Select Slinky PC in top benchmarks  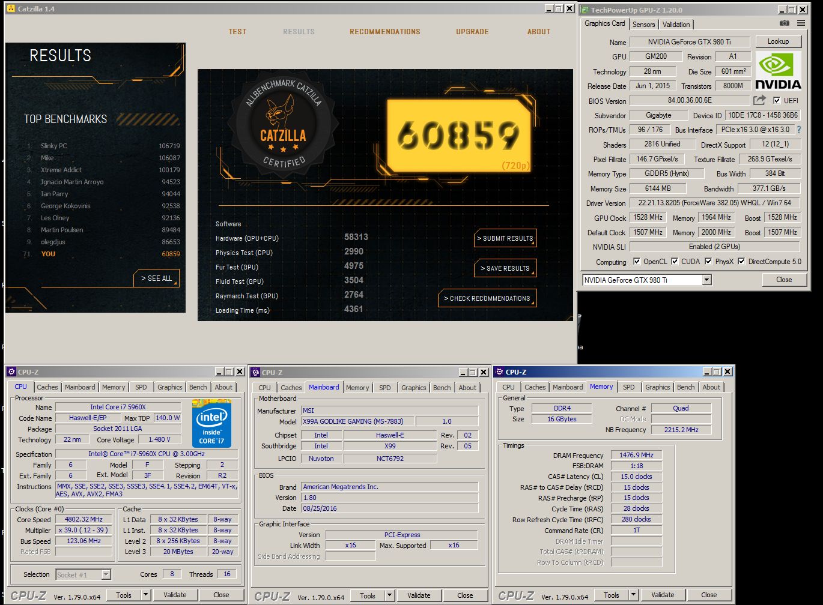pos(103,146)
